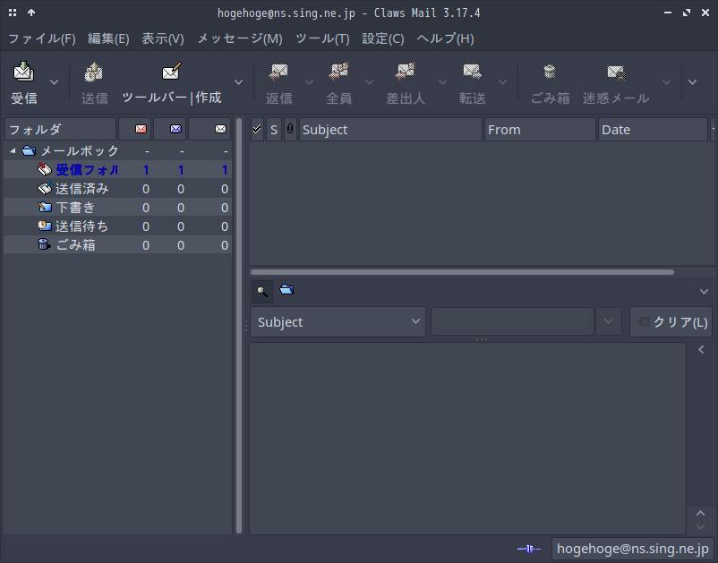Select the 下書き drafts folder
The image size is (718, 563).
pos(117,208)
